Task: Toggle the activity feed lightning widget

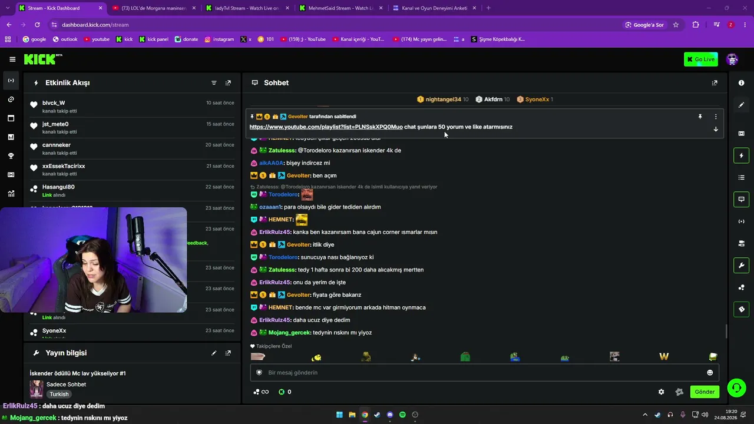Action: 741,155
